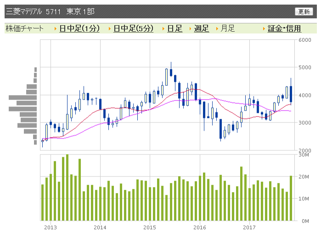Click the 2017 year label
321x238 pixels.
click(249, 227)
